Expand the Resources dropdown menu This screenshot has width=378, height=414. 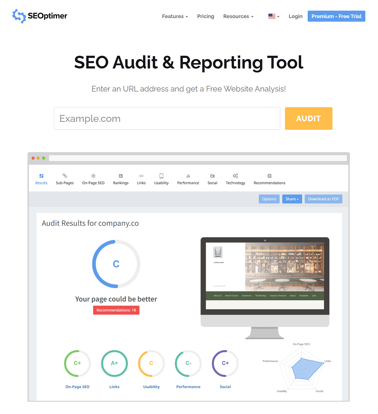238,16
